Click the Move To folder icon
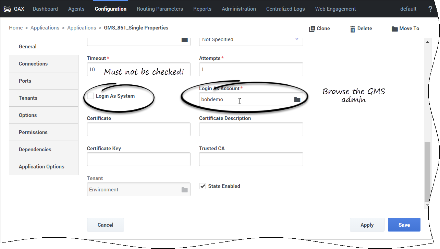The height and width of the screenshot is (249, 440). click(x=394, y=29)
